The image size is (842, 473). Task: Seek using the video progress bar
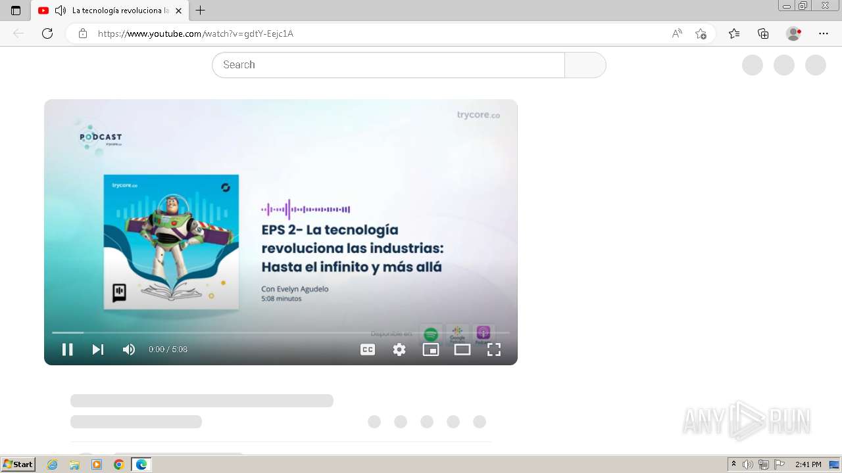coord(281,332)
